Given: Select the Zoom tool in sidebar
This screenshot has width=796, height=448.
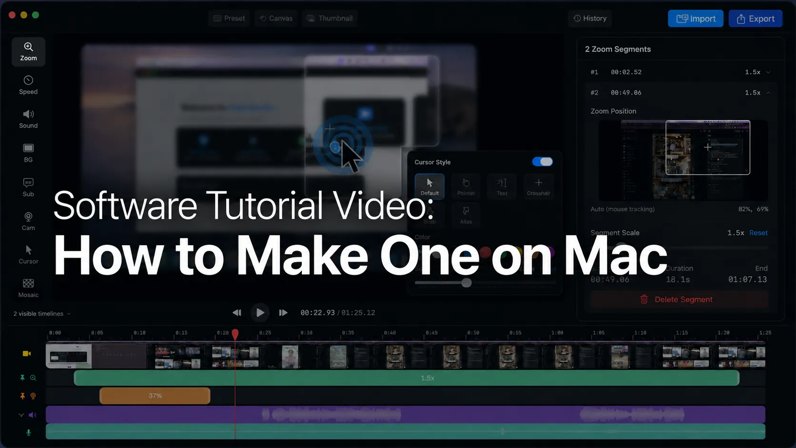Looking at the screenshot, I should (x=29, y=51).
